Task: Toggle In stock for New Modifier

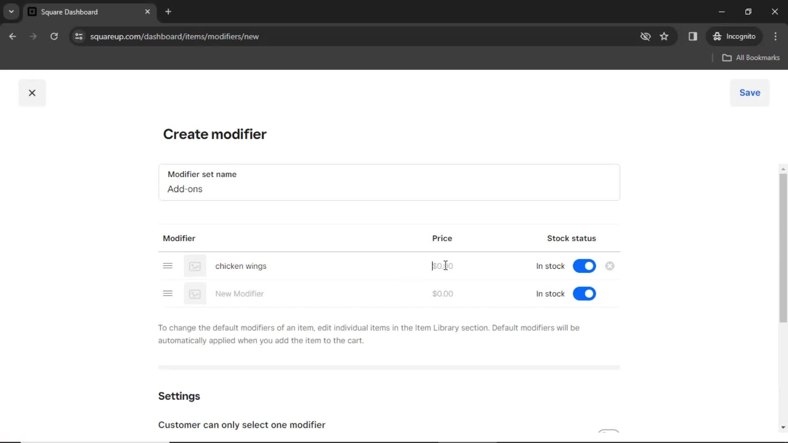Action: coord(584,294)
